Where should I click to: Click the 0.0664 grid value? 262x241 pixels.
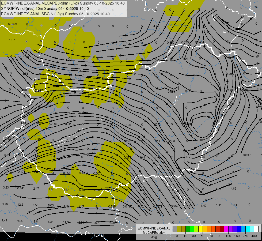pyautogui.click(x=173, y=206)
